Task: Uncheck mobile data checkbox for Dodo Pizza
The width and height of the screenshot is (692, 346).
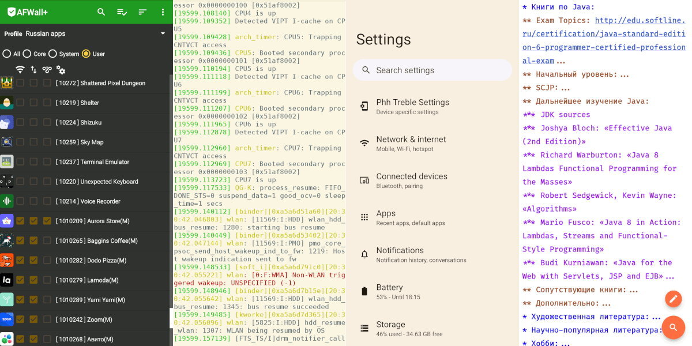Action: pyautogui.click(x=33, y=261)
